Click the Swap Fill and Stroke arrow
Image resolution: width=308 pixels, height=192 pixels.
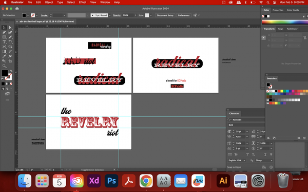(11, 71)
